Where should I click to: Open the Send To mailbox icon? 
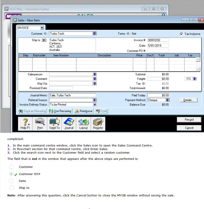click(54, 124)
